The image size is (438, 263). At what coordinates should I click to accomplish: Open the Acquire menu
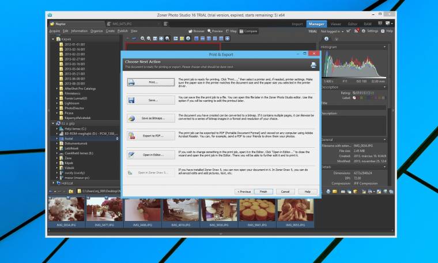[55, 31]
